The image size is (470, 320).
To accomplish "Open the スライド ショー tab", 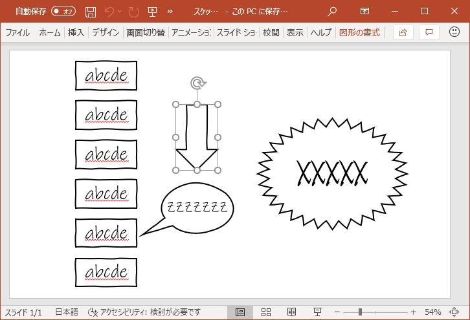I will [x=236, y=32].
